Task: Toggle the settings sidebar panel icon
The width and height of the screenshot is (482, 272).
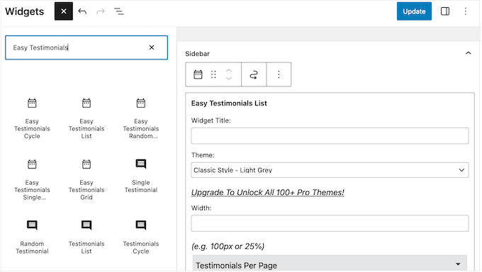Action: (x=445, y=11)
